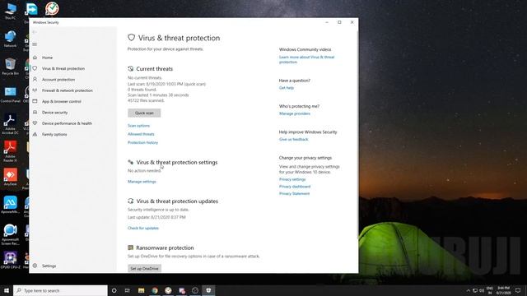Open ApowerMirror desktop shortcut
527x296 pixels.
10,205
